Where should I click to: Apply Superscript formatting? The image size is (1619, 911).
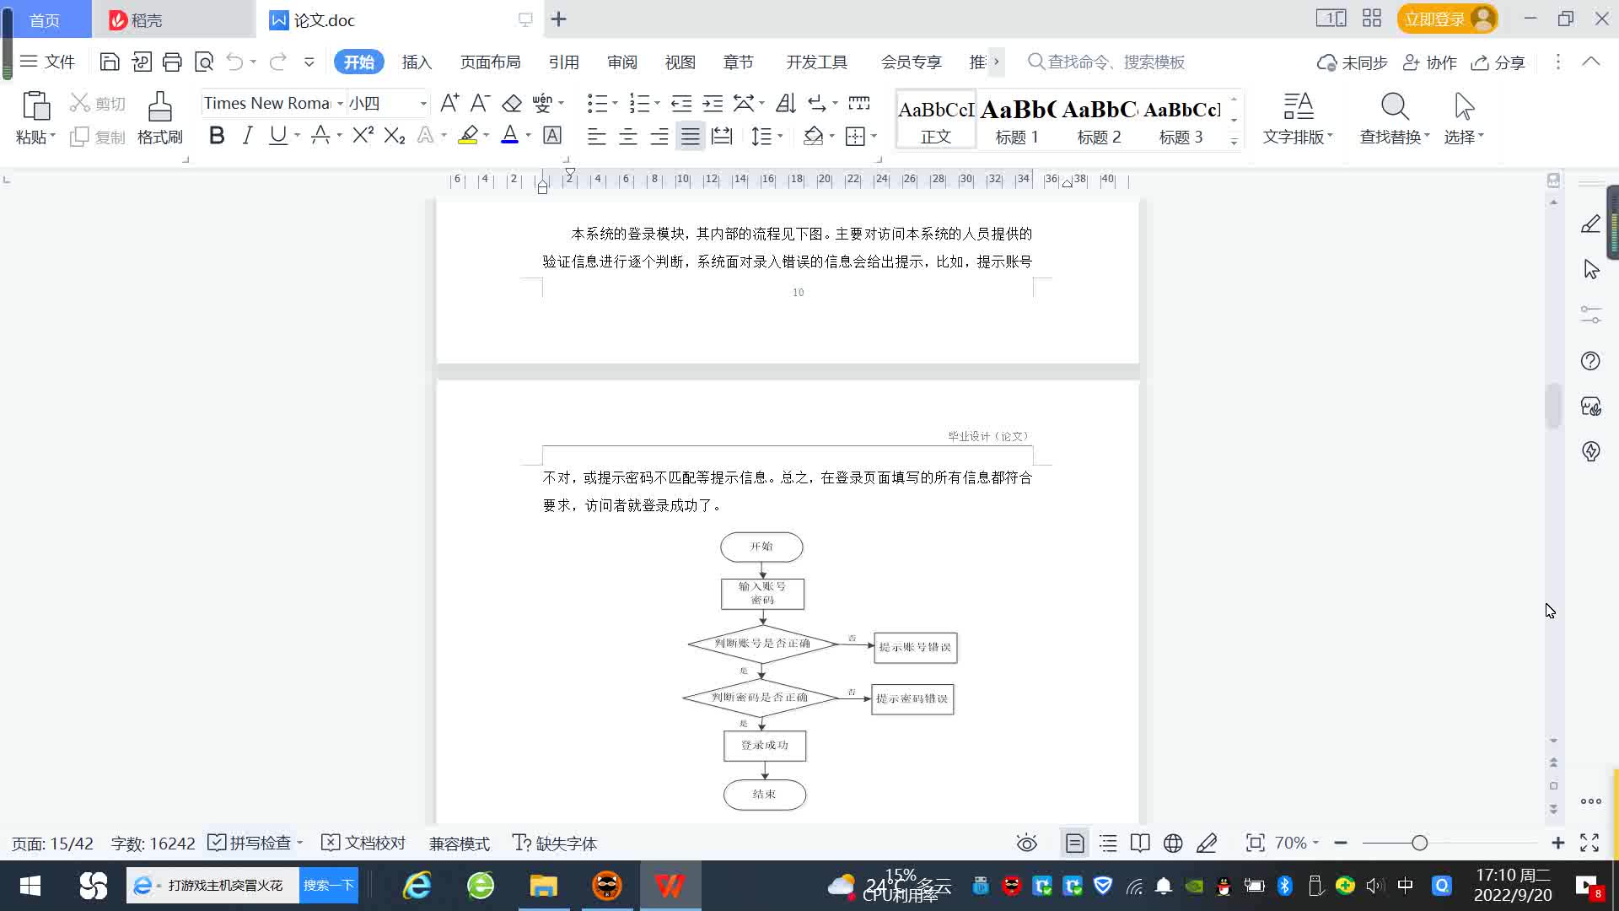(363, 135)
